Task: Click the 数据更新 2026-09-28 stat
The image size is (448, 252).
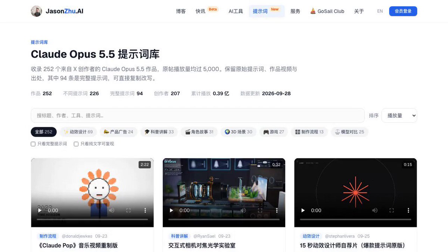Action: coord(265,93)
